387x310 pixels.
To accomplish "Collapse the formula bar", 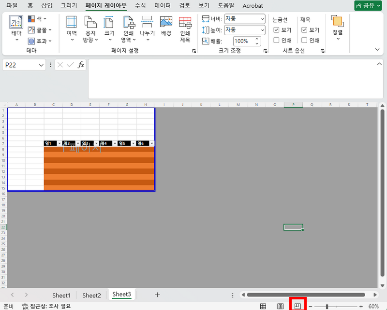I will coord(379,64).
